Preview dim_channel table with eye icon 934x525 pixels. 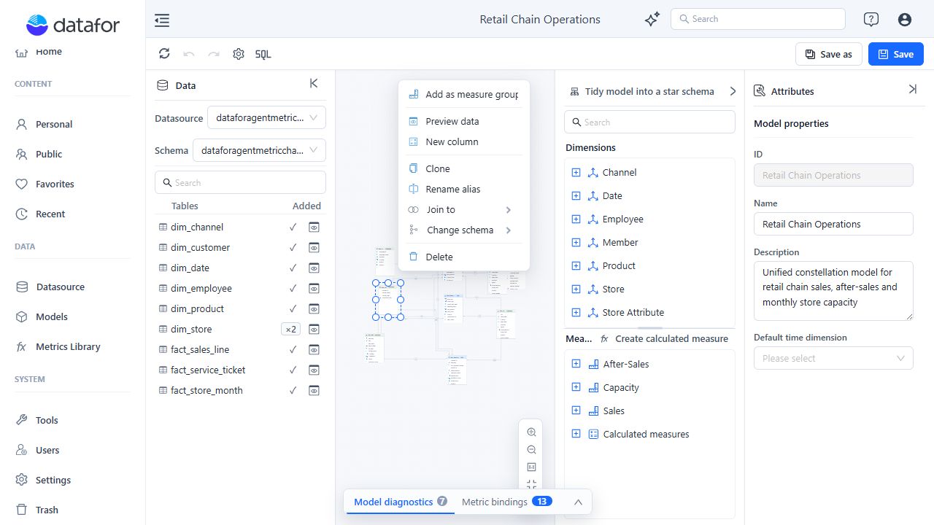pos(314,227)
